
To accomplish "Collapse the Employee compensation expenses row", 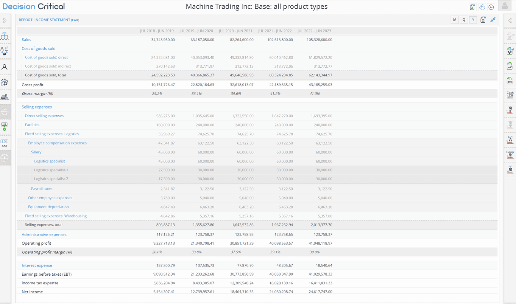I will tap(57, 143).
